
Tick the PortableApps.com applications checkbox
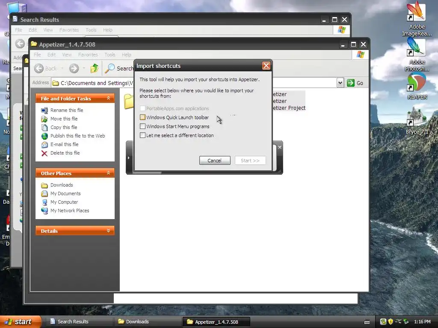(x=142, y=108)
